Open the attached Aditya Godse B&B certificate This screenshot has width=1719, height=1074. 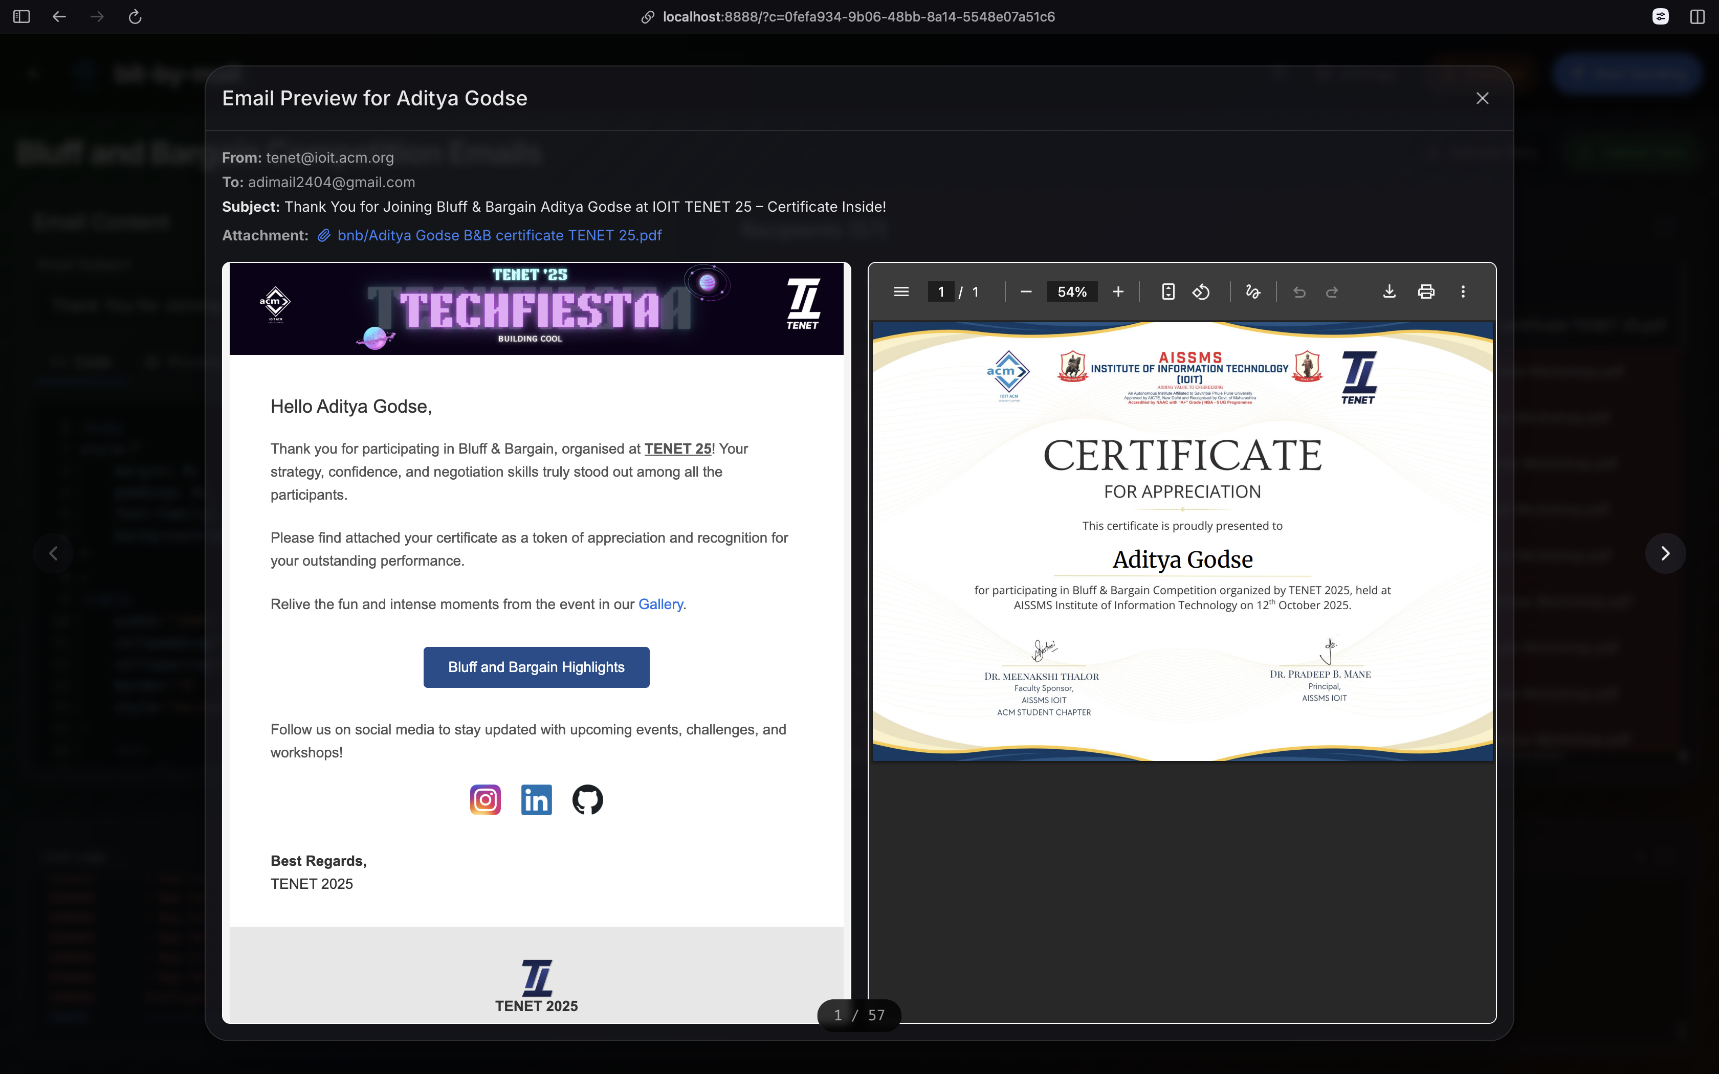pyautogui.click(x=499, y=235)
